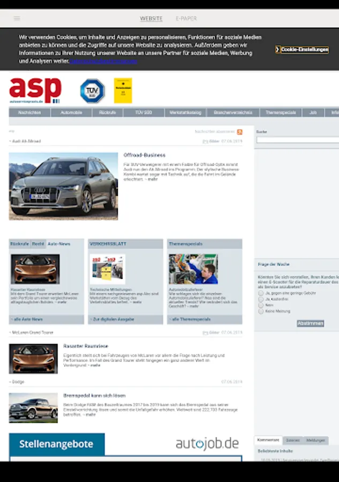The image size is (339, 482).
Task: Open the Branchenverzeichnis menu item
Action: click(x=233, y=112)
